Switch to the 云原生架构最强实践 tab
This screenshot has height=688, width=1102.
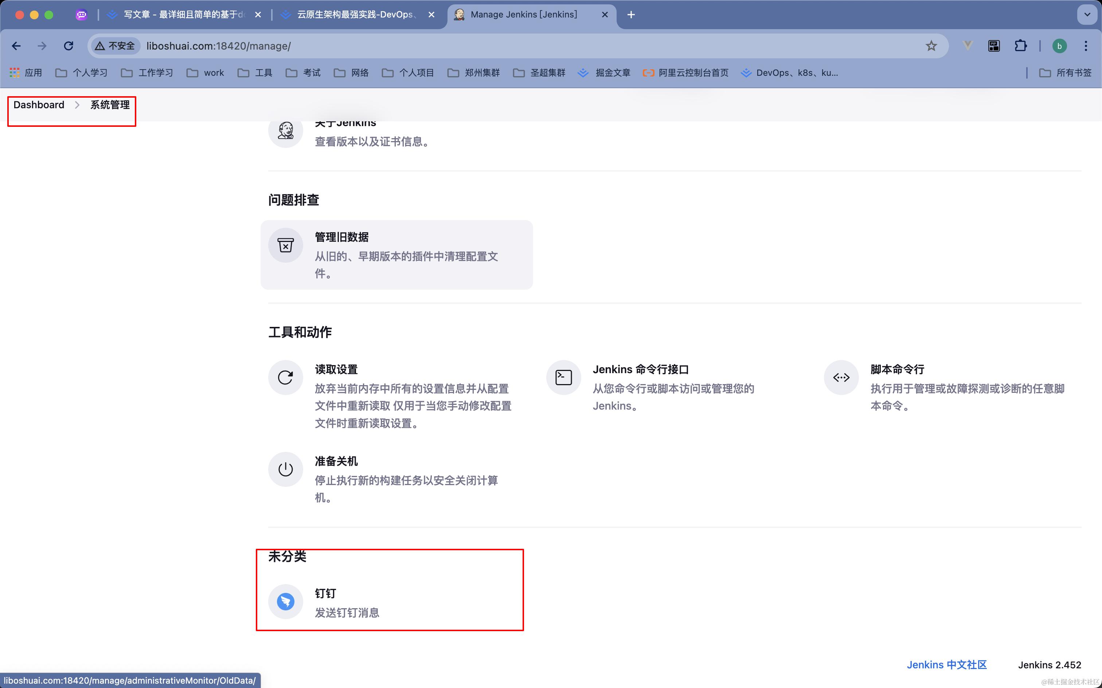pos(355,15)
